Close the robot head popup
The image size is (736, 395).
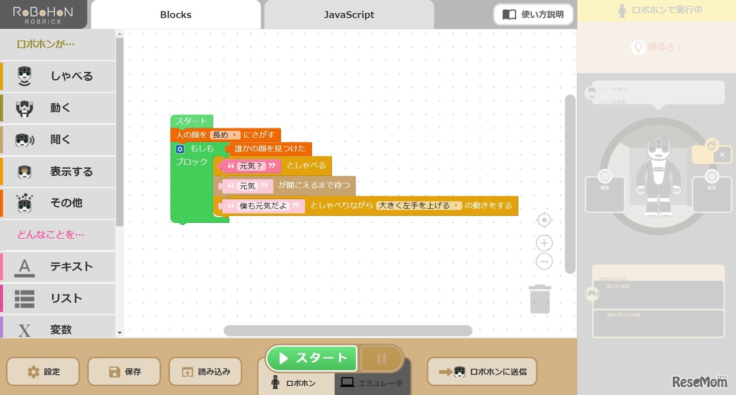pyautogui.click(x=722, y=154)
